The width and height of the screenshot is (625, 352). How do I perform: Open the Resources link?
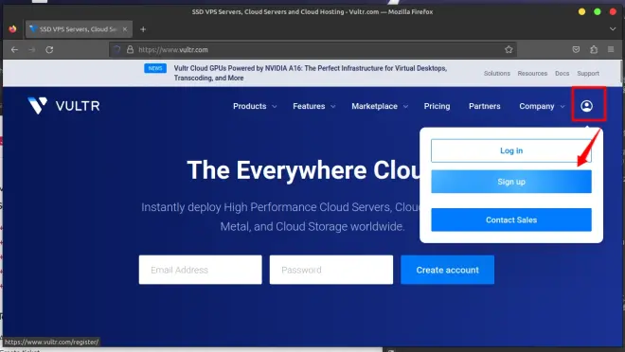[x=532, y=74]
